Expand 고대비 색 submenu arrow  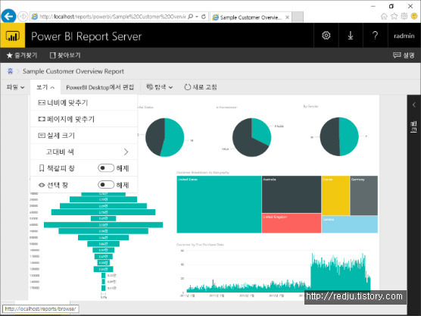click(126, 152)
